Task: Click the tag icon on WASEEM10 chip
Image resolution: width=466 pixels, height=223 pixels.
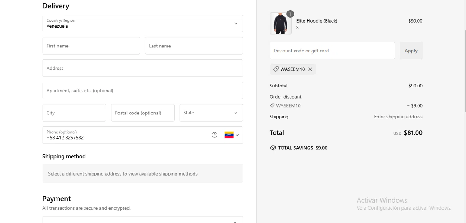Action: pos(276,69)
